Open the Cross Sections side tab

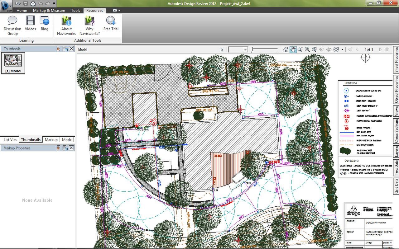(396, 131)
